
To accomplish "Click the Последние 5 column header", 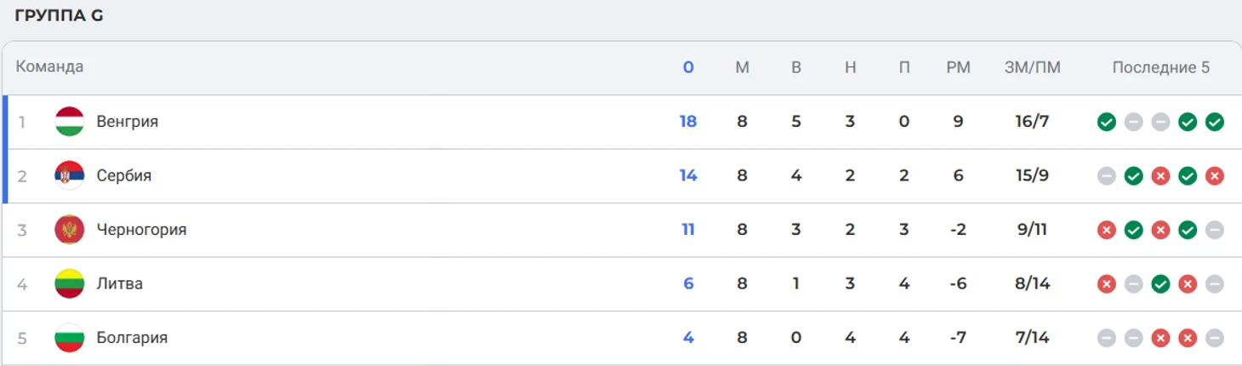I will pyautogui.click(x=1160, y=67).
